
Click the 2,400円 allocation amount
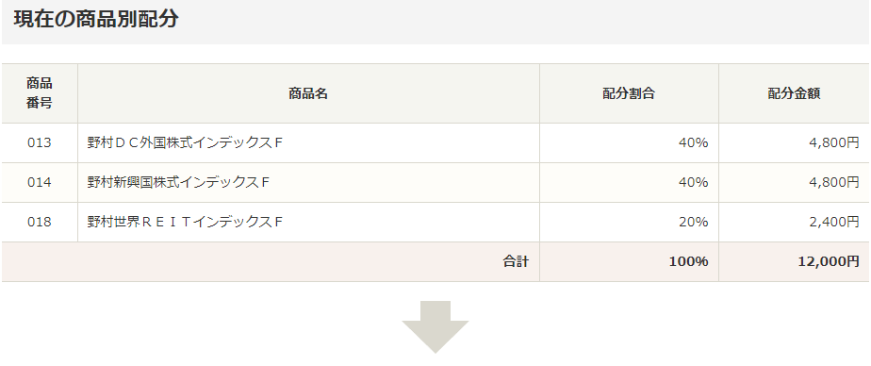(834, 223)
